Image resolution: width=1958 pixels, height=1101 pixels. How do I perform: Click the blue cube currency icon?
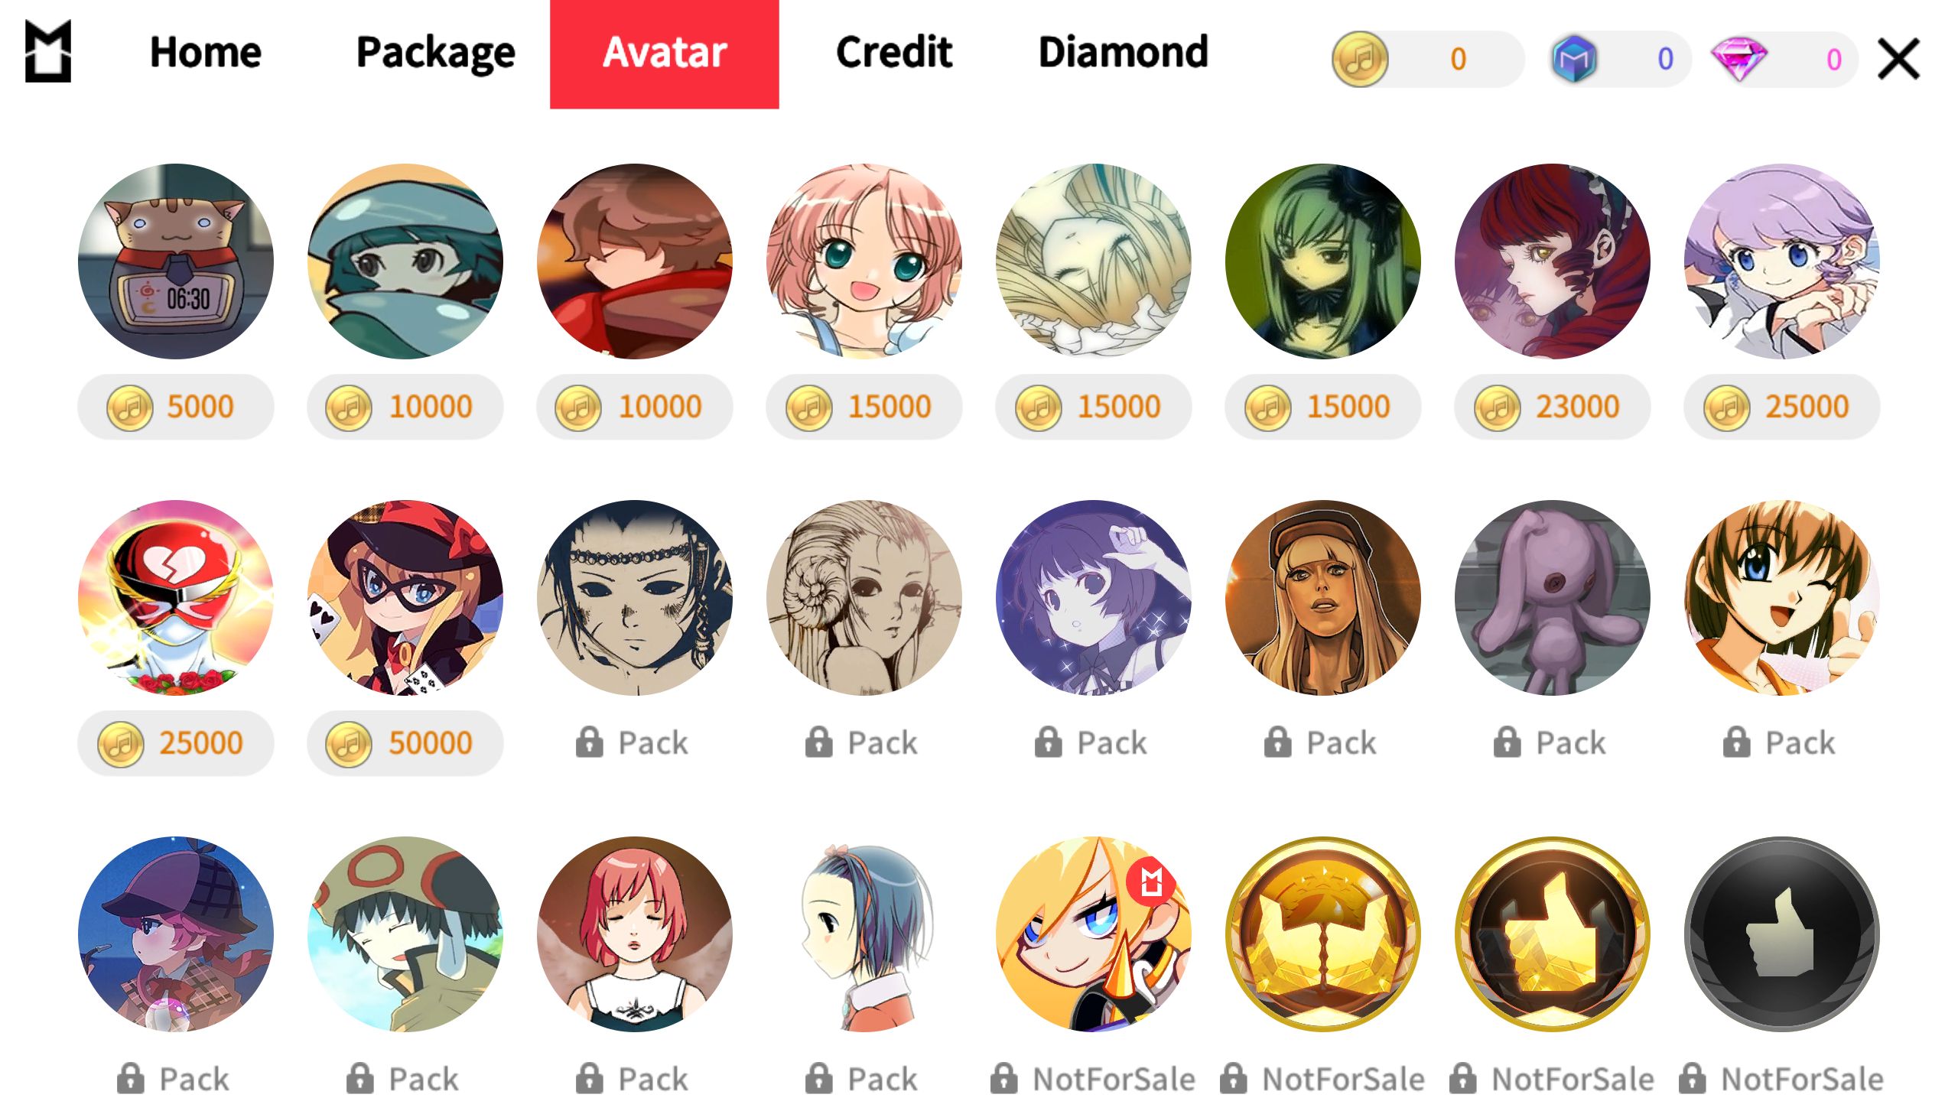pyautogui.click(x=1574, y=59)
